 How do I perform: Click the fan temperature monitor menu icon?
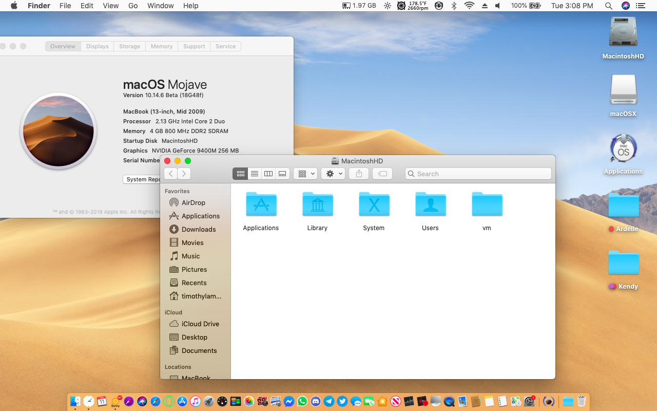pyautogui.click(x=413, y=6)
